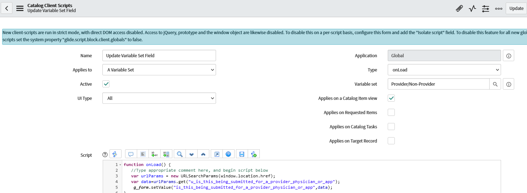
Task: Click the strict mode info banner text
Action: point(264,36)
